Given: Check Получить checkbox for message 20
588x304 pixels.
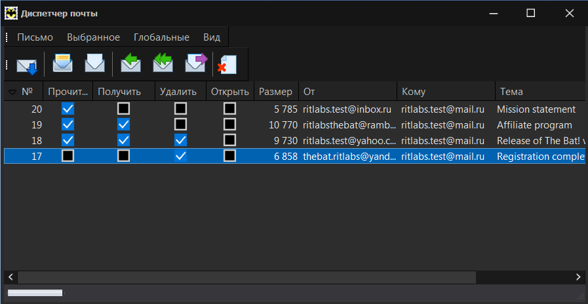Looking at the screenshot, I should (x=123, y=109).
